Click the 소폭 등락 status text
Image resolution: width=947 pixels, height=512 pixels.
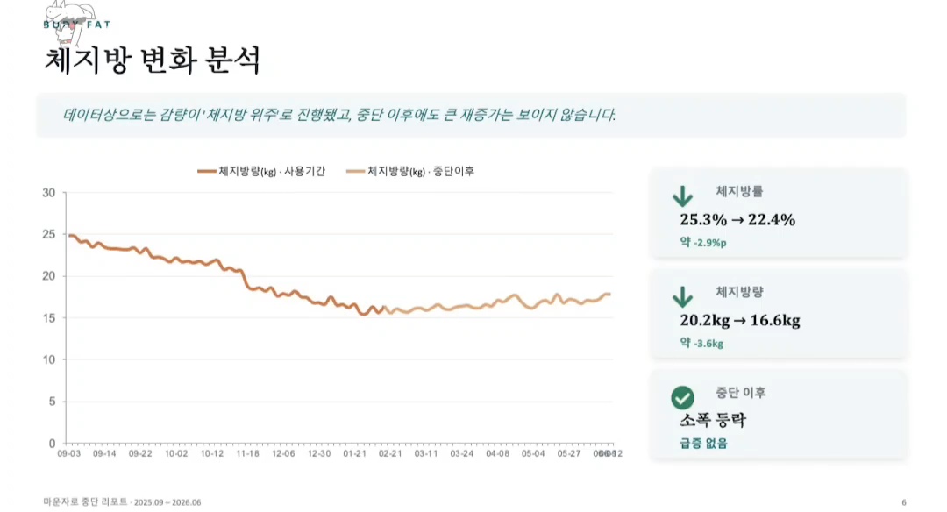pos(713,420)
